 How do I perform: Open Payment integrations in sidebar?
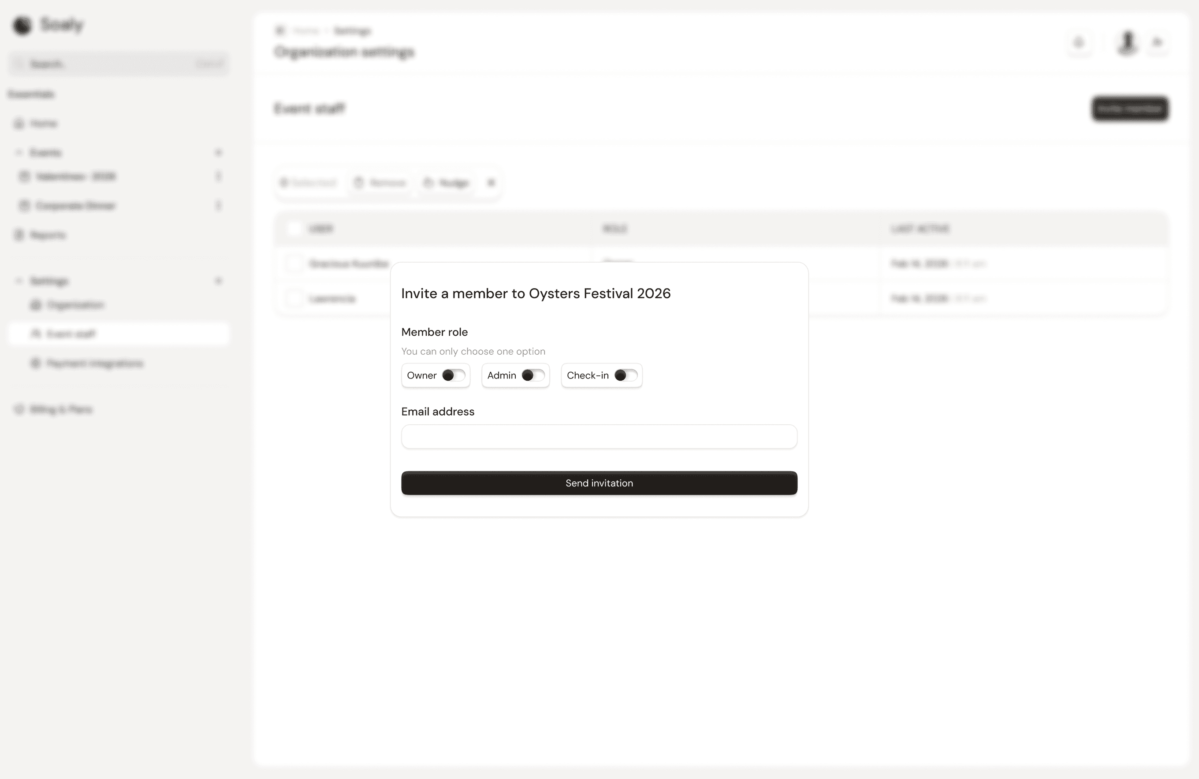point(95,363)
